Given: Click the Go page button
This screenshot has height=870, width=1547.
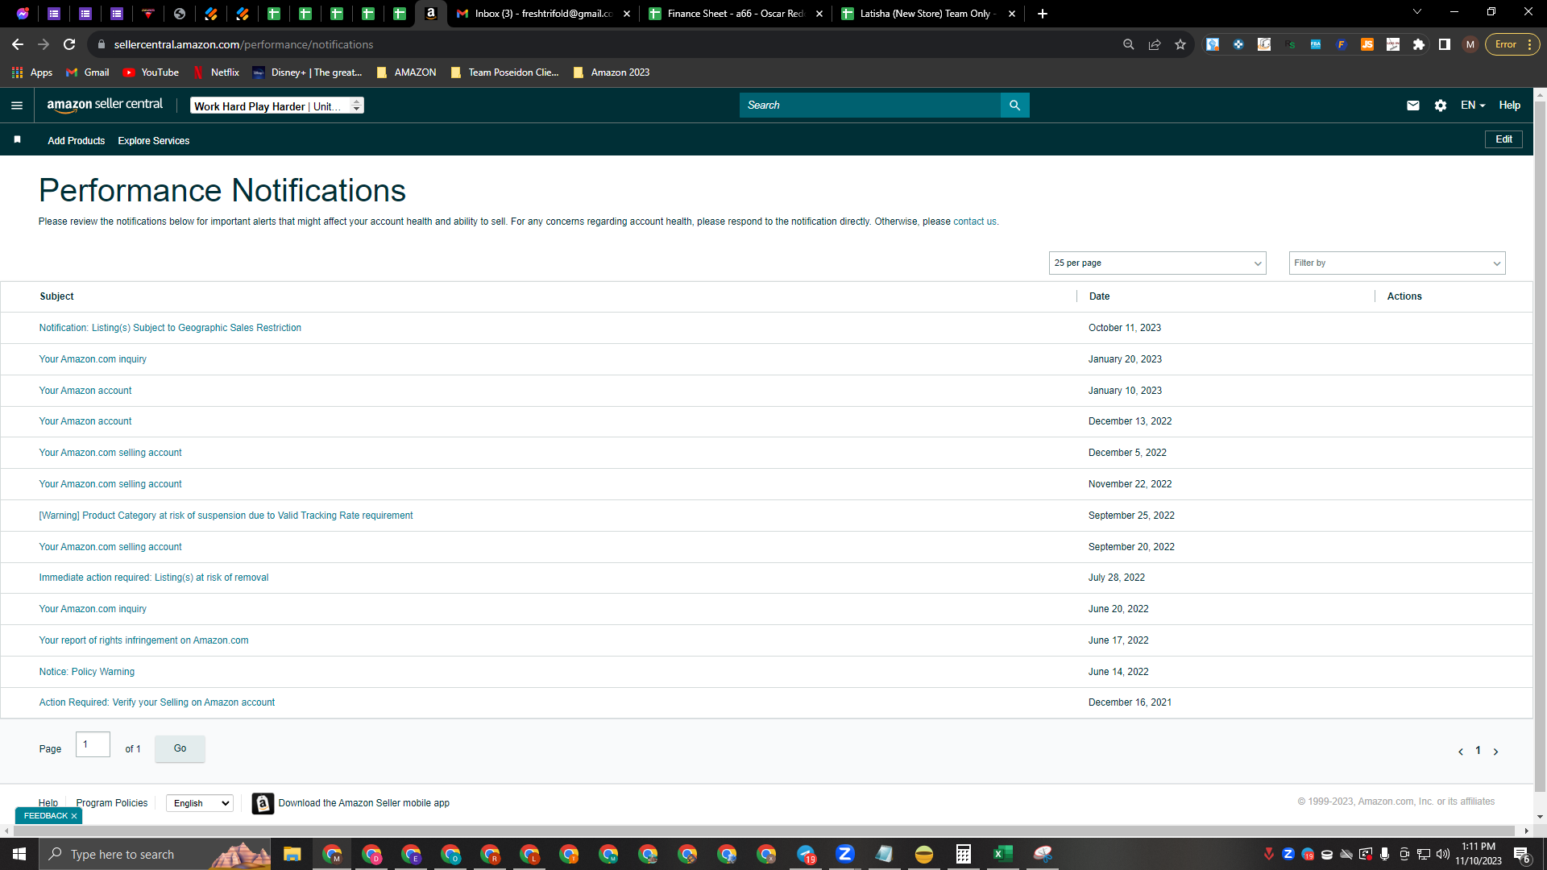Looking at the screenshot, I should [180, 749].
